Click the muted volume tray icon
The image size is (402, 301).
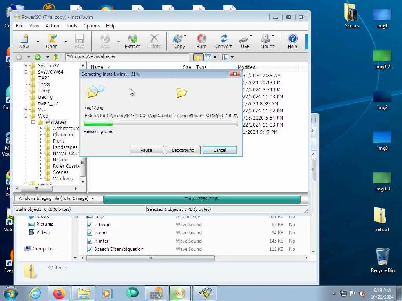click(x=362, y=294)
